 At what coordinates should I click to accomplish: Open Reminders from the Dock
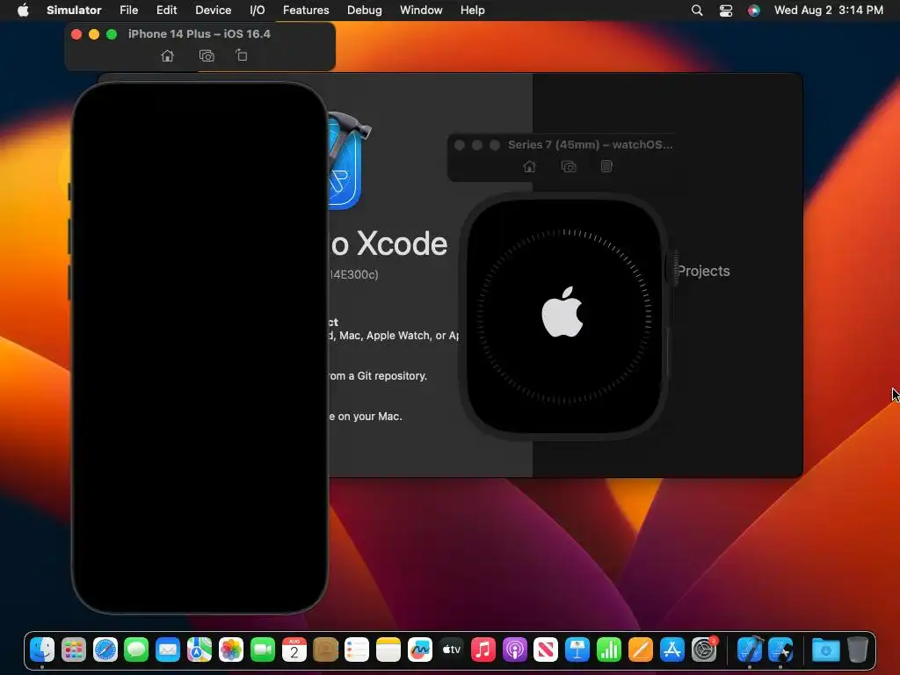pyautogui.click(x=357, y=650)
